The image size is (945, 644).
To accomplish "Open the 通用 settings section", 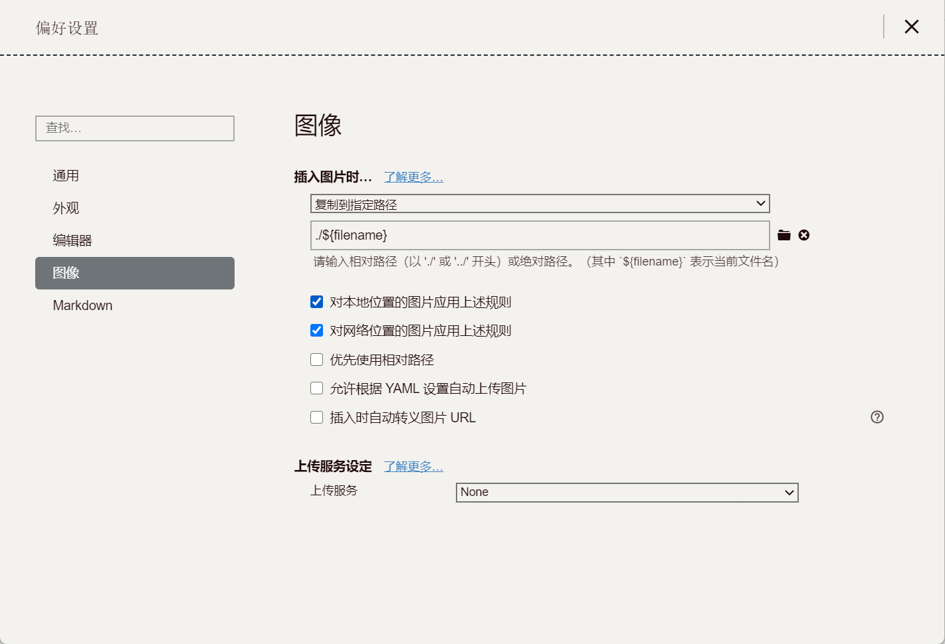I will click(66, 176).
